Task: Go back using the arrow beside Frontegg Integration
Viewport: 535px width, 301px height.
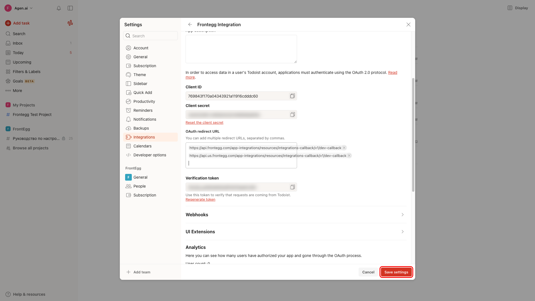Action: coord(190,25)
